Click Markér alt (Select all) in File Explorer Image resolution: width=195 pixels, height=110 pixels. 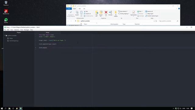[149, 11]
